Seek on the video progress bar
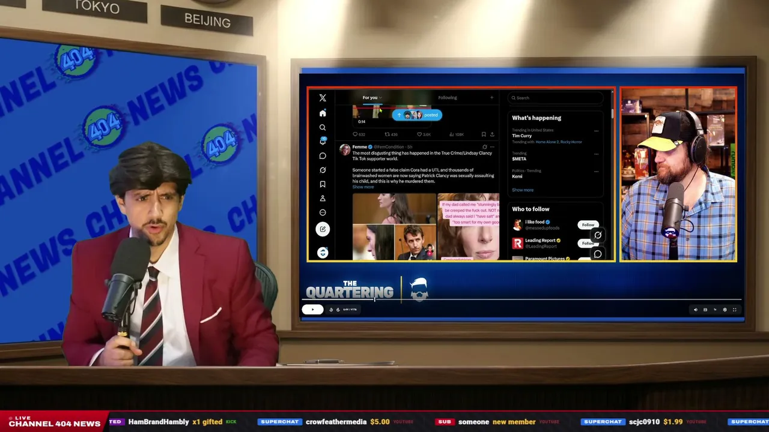Viewport: 769px width, 432px height. tap(521, 299)
